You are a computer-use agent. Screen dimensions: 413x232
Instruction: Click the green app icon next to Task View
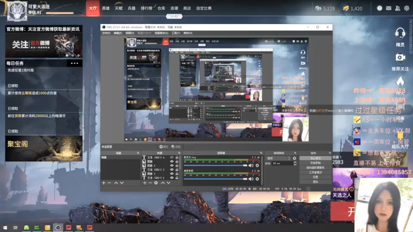[x=26, y=227]
